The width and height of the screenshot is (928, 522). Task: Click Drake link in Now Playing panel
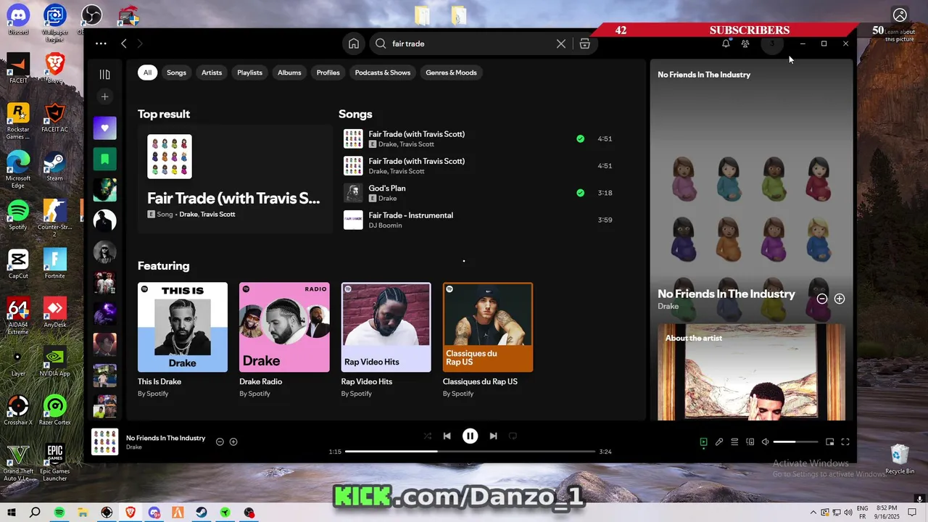668,306
